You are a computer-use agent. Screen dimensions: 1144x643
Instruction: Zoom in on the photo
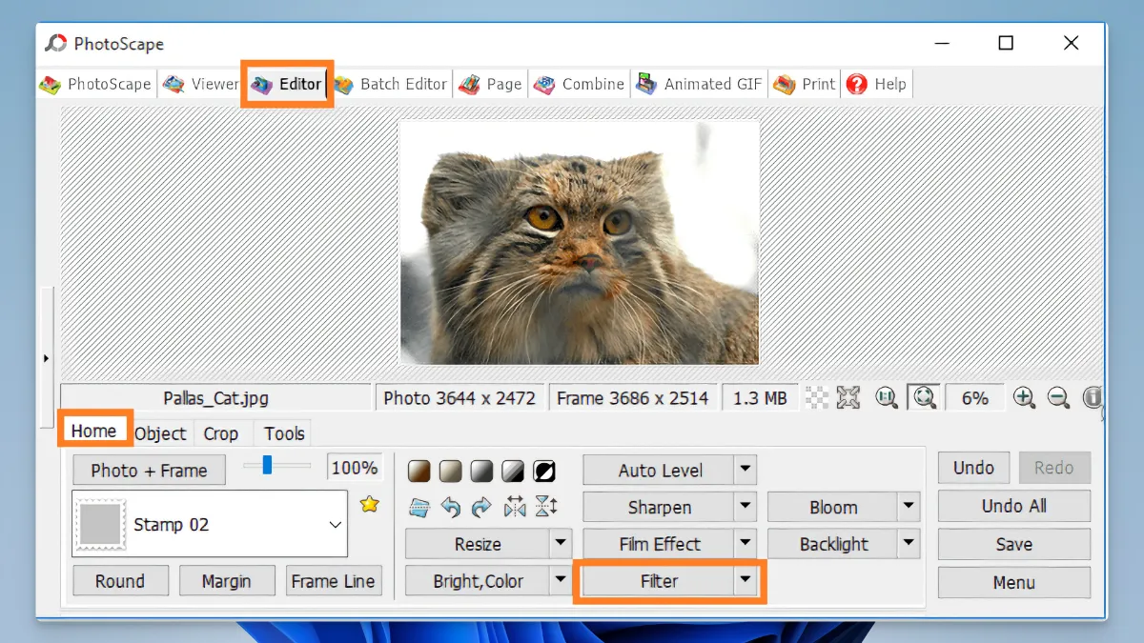(x=1025, y=397)
